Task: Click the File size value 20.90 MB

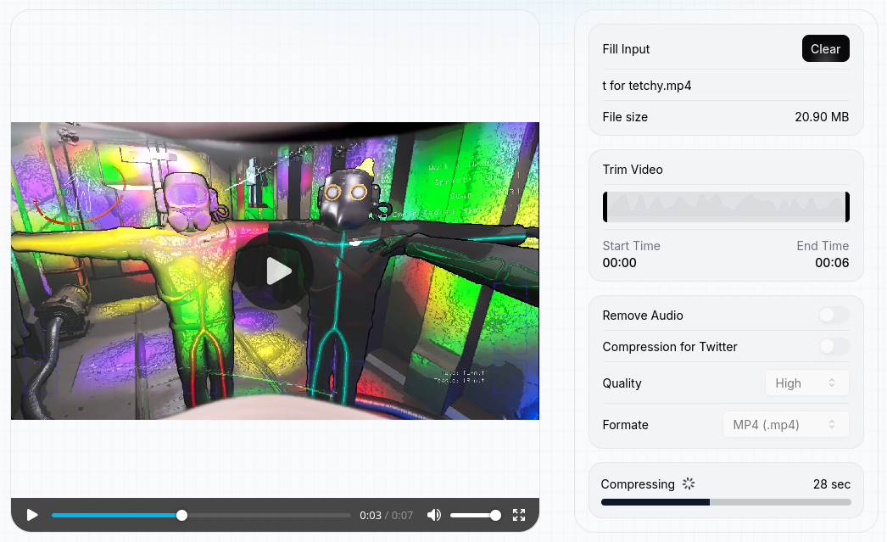Action: point(822,117)
